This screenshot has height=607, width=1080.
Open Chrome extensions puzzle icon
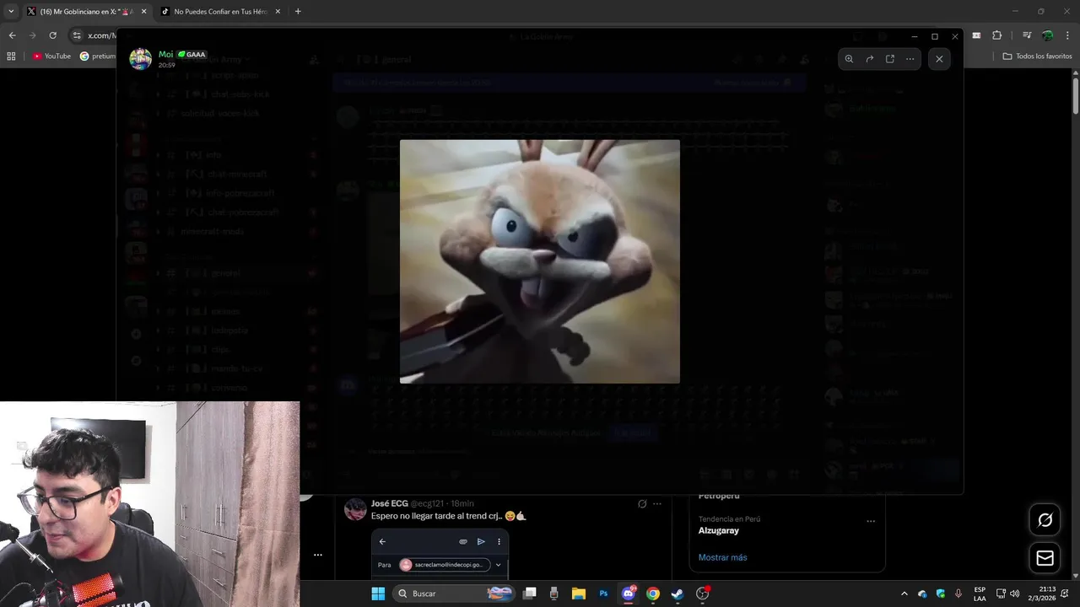click(996, 35)
